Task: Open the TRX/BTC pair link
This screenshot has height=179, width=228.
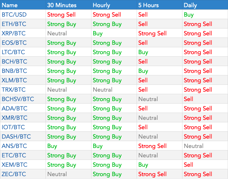Action: pyautogui.click(x=14, y=90)
